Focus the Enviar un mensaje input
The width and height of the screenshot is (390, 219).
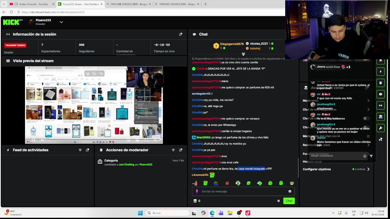point(243,191)
